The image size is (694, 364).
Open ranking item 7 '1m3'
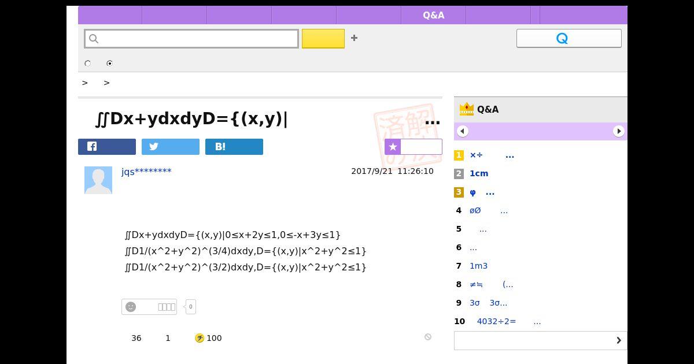(x=478, y=266)
